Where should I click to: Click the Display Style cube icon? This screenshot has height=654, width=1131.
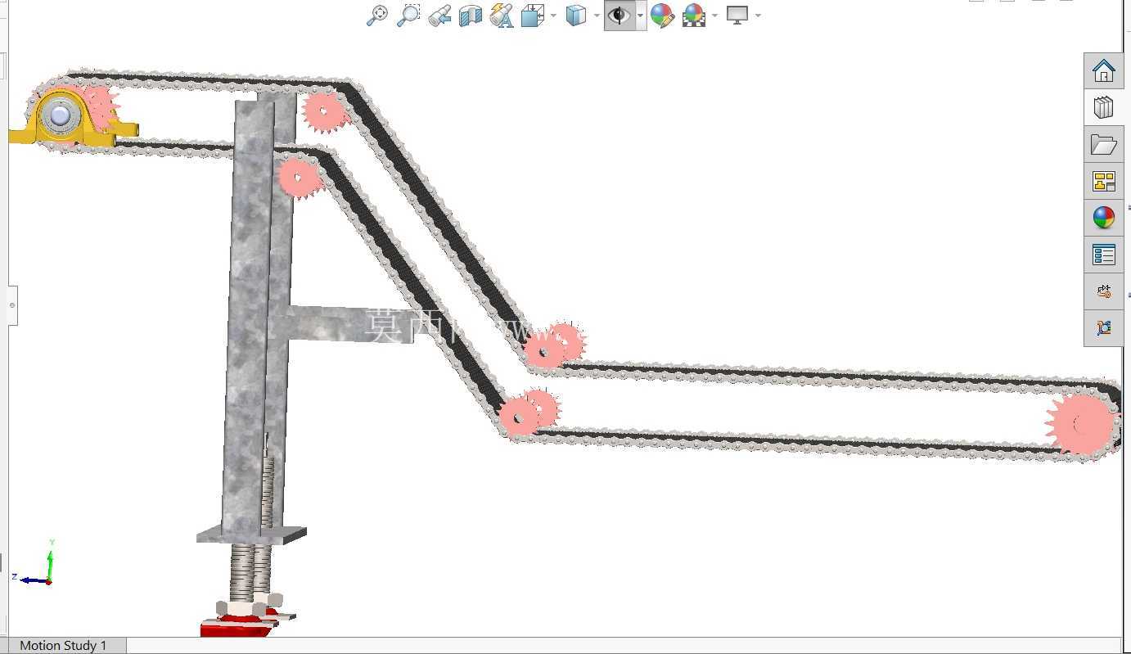576,15
